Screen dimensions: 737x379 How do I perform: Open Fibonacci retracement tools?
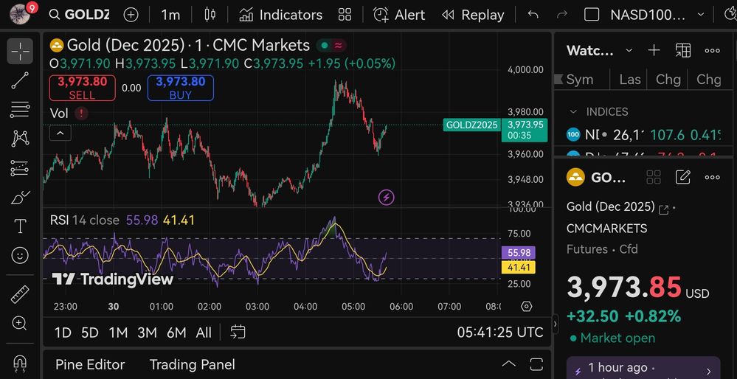[20, 110]
